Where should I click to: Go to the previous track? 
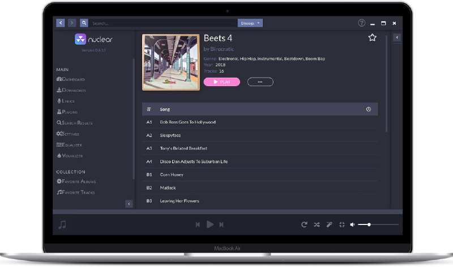(198, 224)
